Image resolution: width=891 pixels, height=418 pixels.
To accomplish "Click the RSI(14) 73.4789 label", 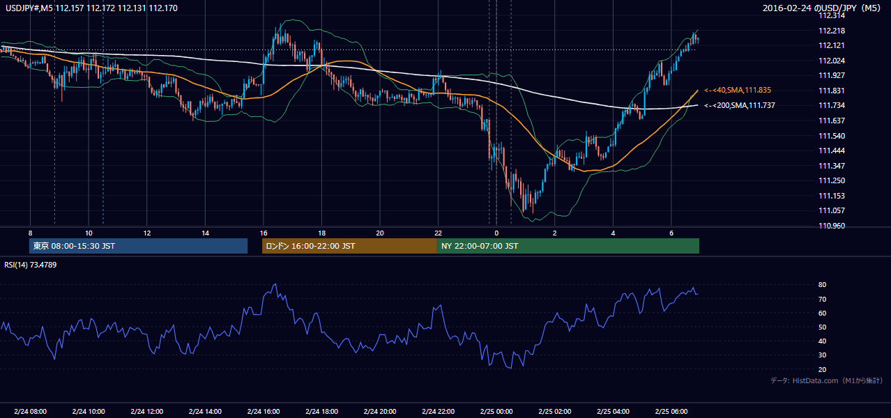I will point(31,265).
